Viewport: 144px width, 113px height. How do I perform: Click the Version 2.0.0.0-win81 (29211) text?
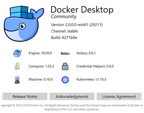coord(77,25)
